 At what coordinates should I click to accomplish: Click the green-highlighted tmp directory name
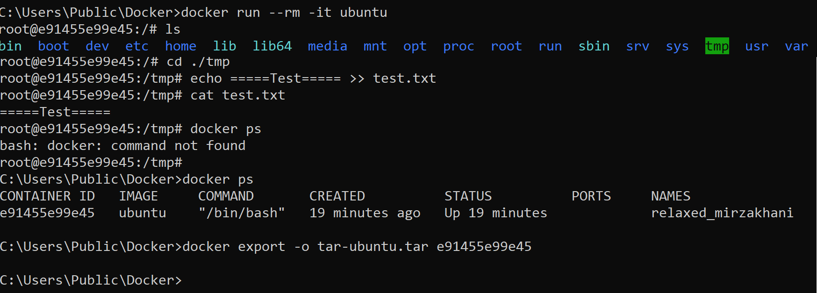(717, 46)
